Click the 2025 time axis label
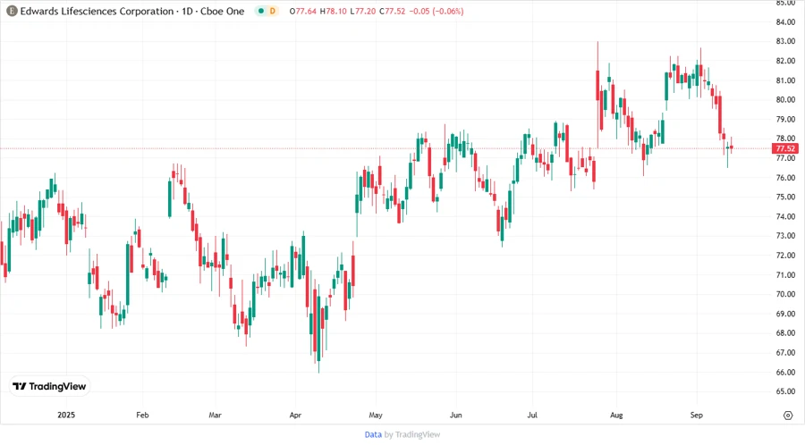Viewport: 805px width, 445px height. tap(65, 415)
